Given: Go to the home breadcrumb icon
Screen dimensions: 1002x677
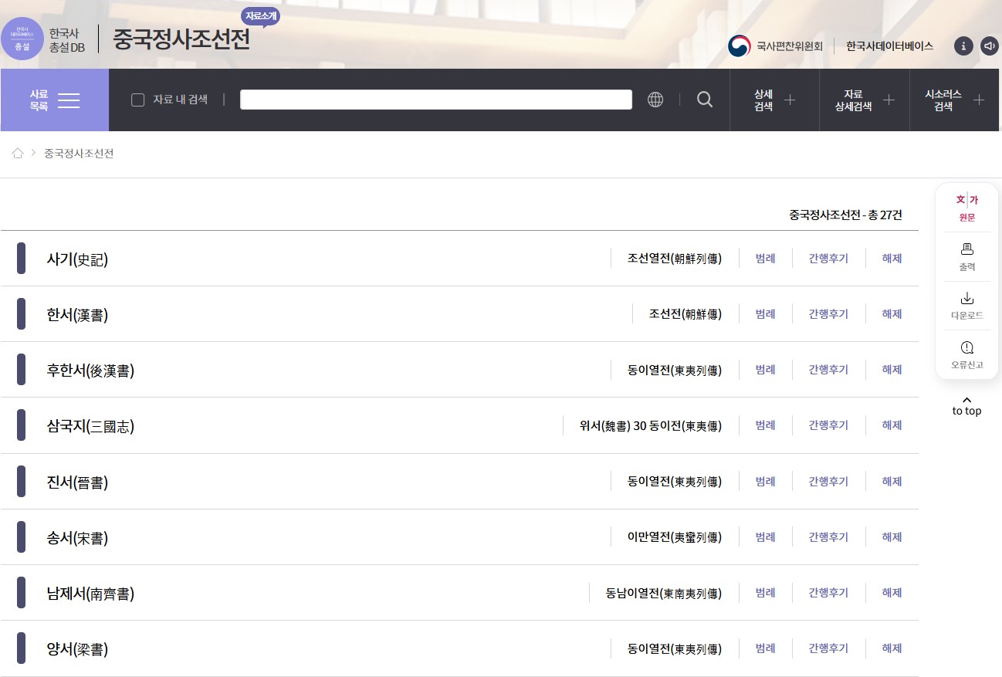Looking at the screenshot, I should [18, 154].
